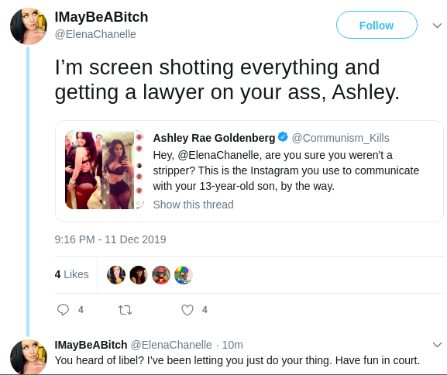Viewport: 447px width, 375px height.
Task: Open the clown frog liker avatar
Action: coord(184,275)
